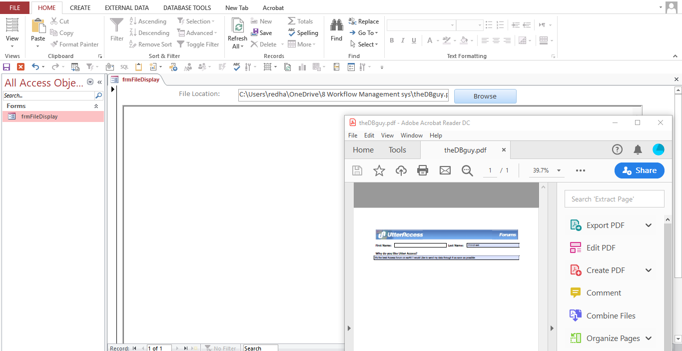The width and height of the screenshot is (682, 351).
Task: Switch to the EXTERNAL DATA ribbon tab
Action: coord(127,7)
